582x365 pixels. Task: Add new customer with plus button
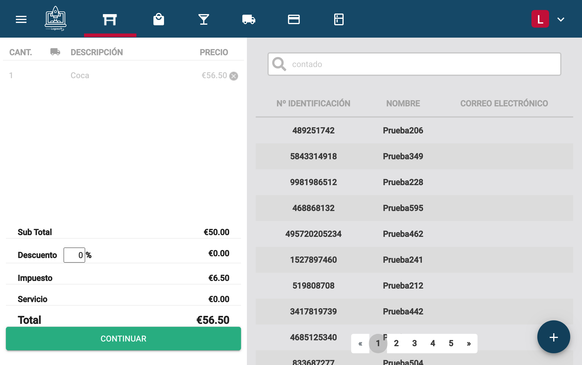553,337
